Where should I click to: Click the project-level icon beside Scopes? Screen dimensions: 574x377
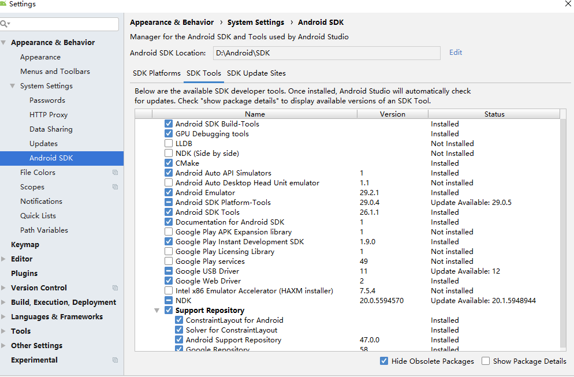pos(115,187)
